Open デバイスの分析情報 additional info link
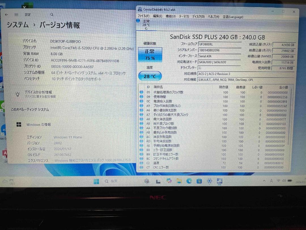 point(39,92)
